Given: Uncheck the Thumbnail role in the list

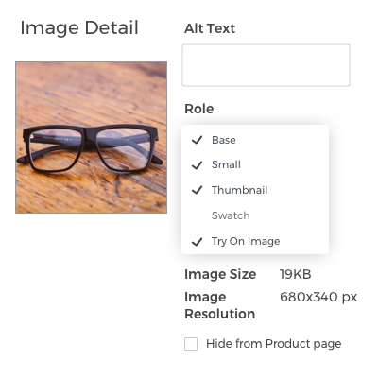Looking at the screenshot, I should click(255, 190).
